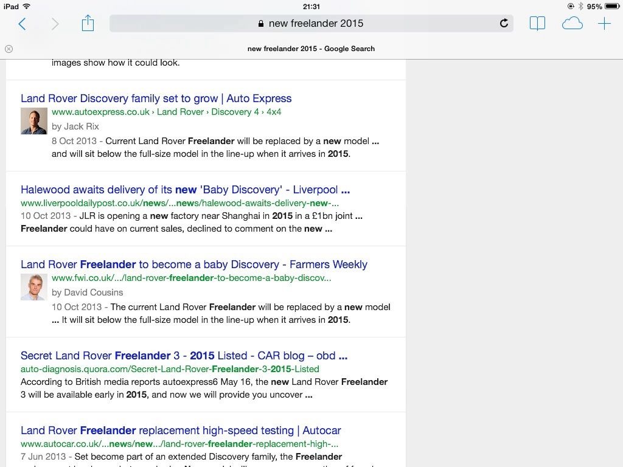623x467 pixels.
Task: Tap David Cousins author photo
Action: tap(34, 287)
